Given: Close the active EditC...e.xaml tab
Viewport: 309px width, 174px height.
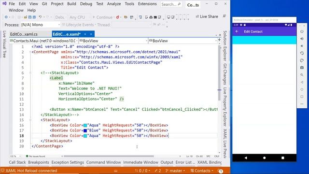Looking at the screenshot, I should (x=91, y=34).
